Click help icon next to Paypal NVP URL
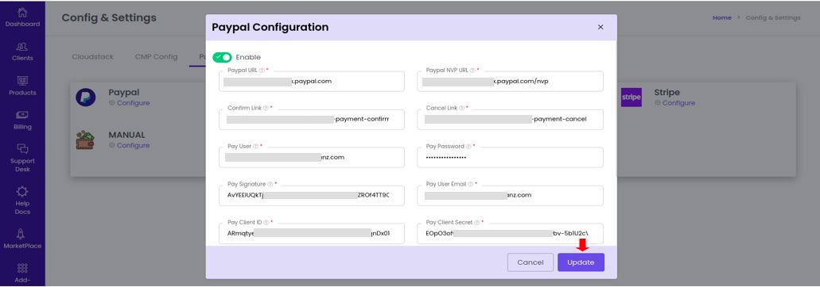The height and width of the screenshot is (287, 820). (x=472, y=70)
